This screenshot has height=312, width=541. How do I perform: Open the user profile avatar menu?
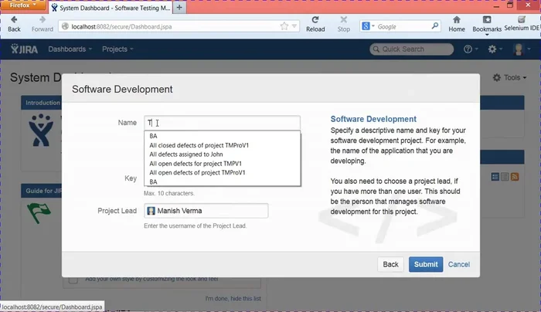(x=521, y=49)
